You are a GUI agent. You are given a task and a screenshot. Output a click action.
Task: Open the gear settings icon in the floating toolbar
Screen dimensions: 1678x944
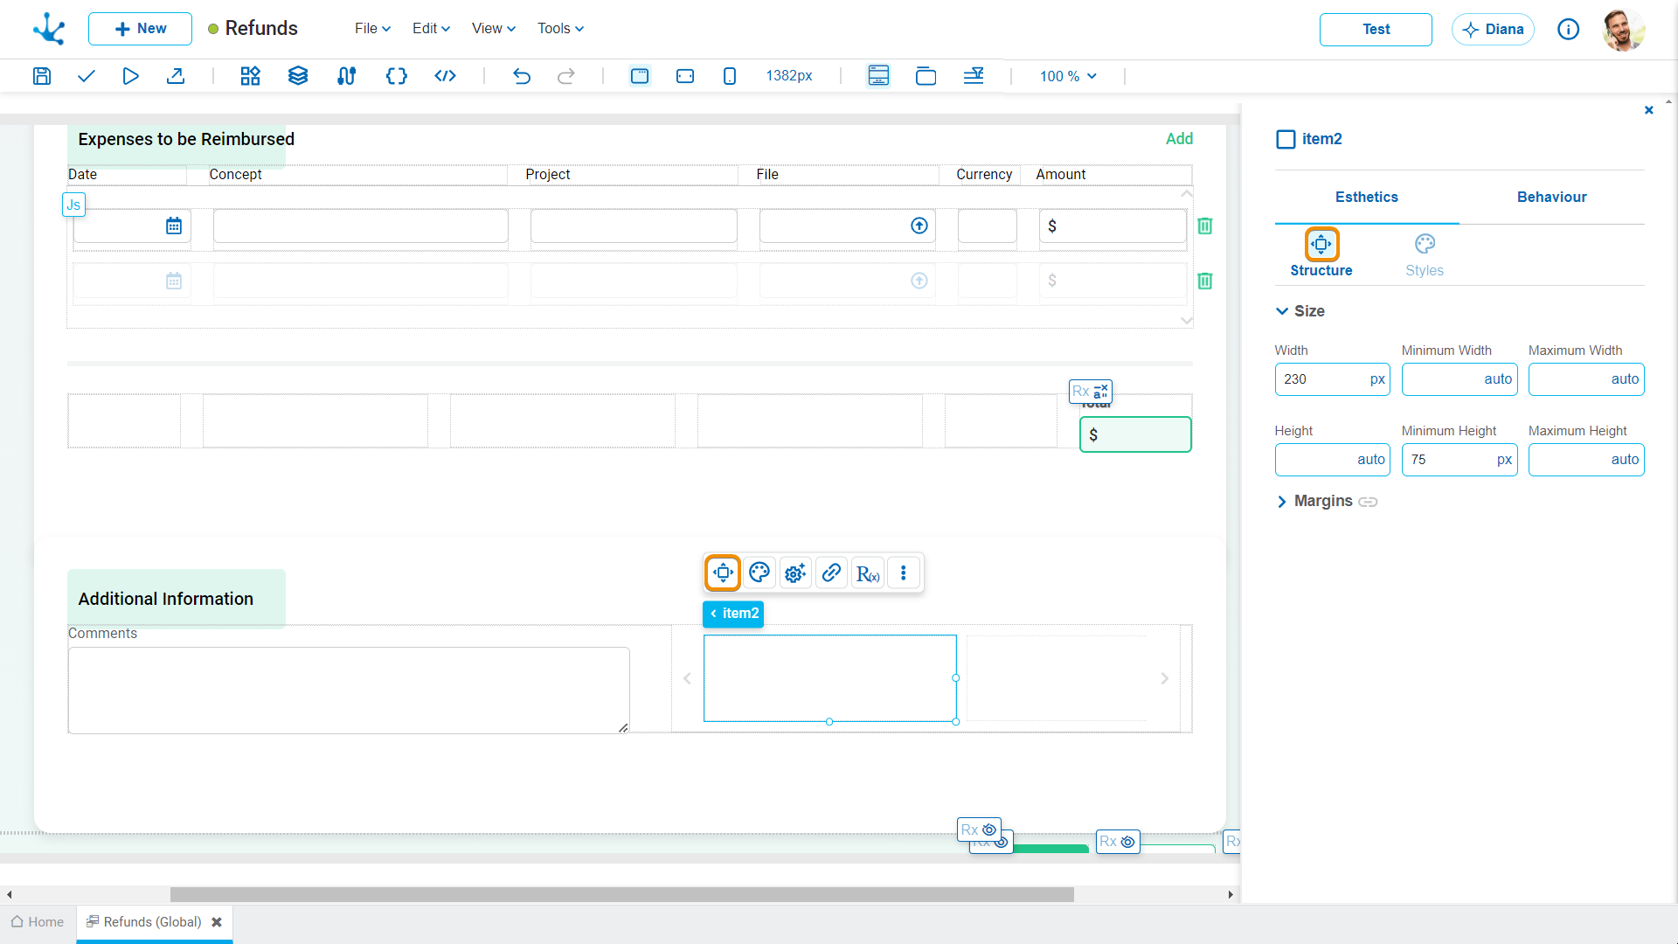pos(795,573)
